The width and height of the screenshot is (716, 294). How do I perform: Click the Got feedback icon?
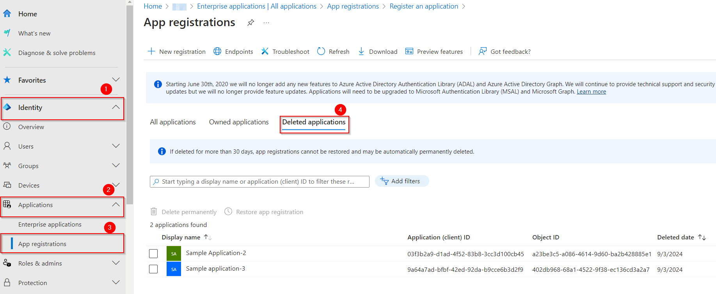point(483,51)
